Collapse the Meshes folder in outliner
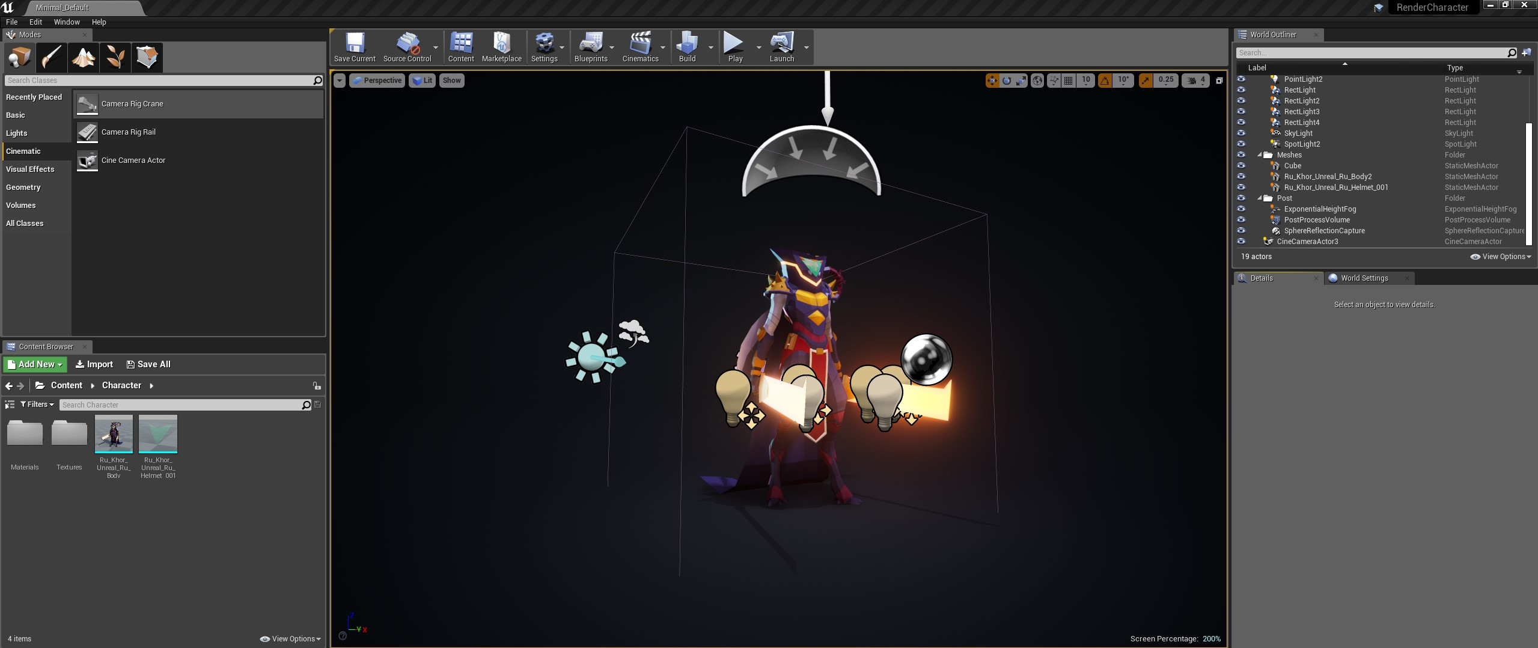Image resolution: width=1538 pixels, height=648 pixels. click(x=1260, y=155)
